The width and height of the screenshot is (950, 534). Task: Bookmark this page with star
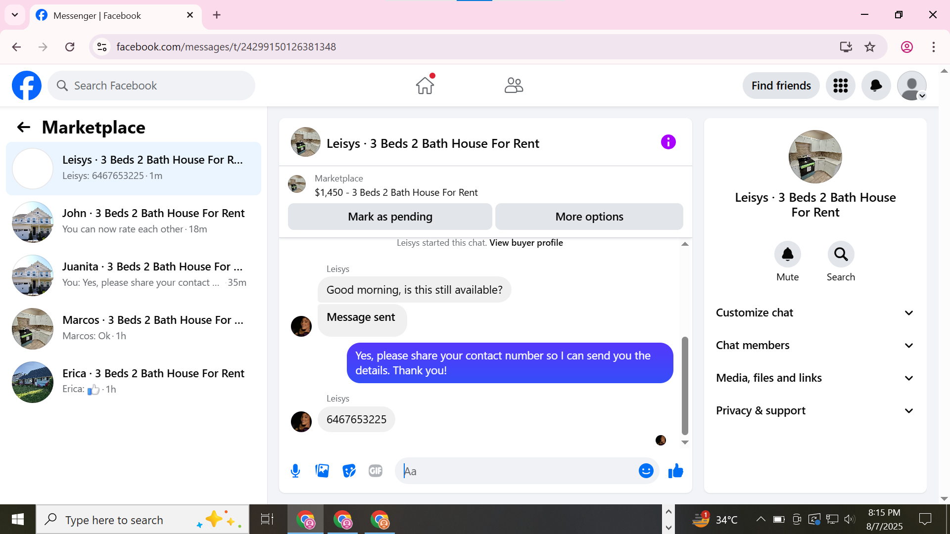tap(870, 47)
